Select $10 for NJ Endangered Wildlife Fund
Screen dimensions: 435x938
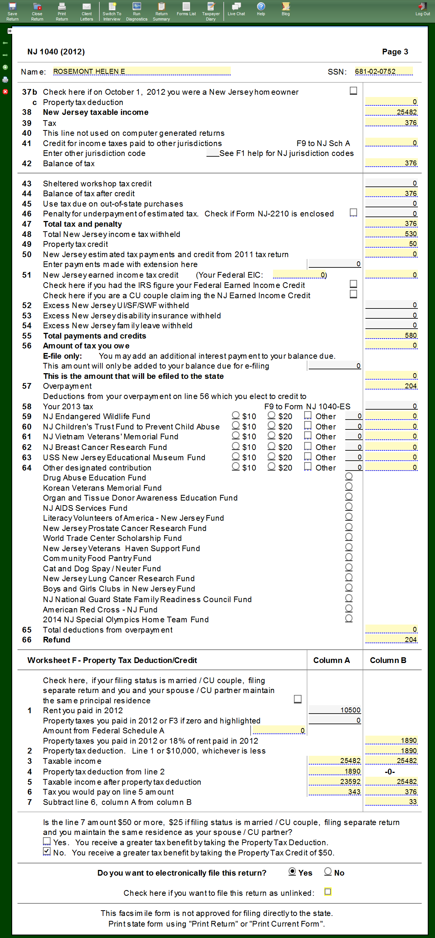click(x=236, y=415)
